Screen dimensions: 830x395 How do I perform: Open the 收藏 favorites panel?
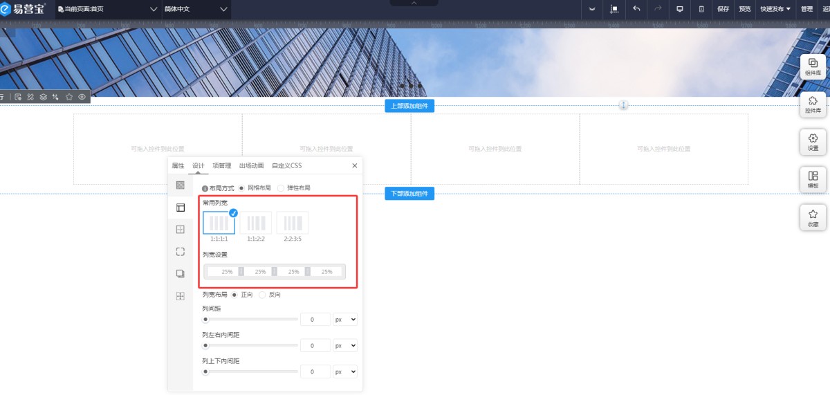point(813,217)
